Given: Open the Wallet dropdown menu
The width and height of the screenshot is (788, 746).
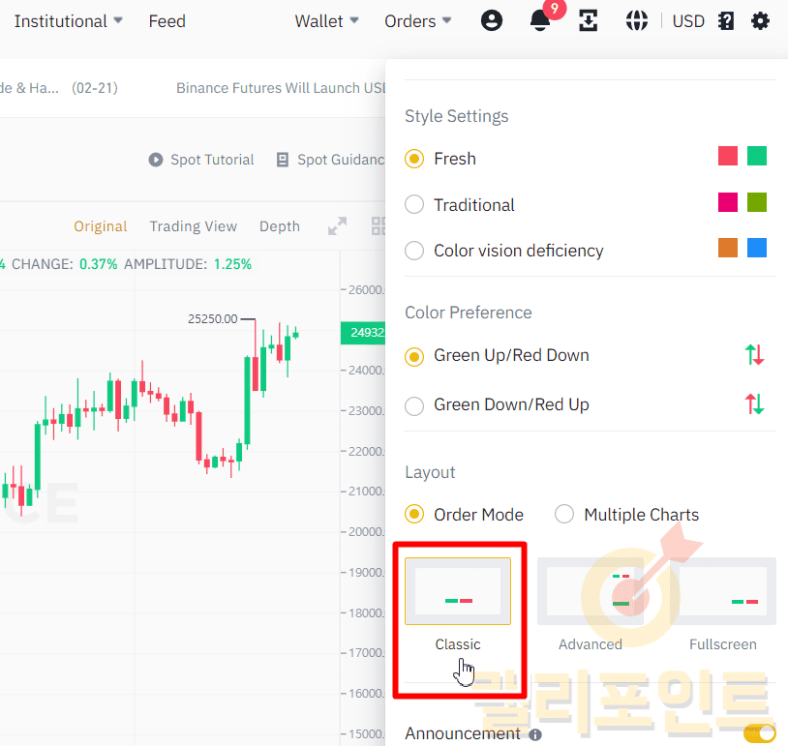Looking at the screenshot, I should (326, 20).
